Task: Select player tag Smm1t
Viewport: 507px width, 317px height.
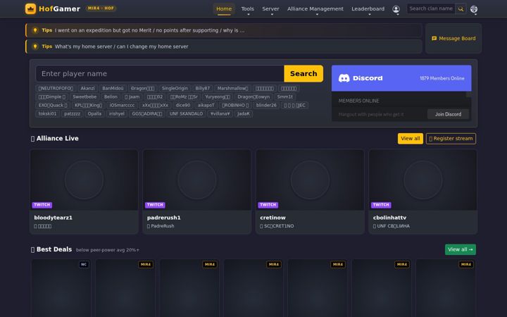Action: (x=285, y=97)
